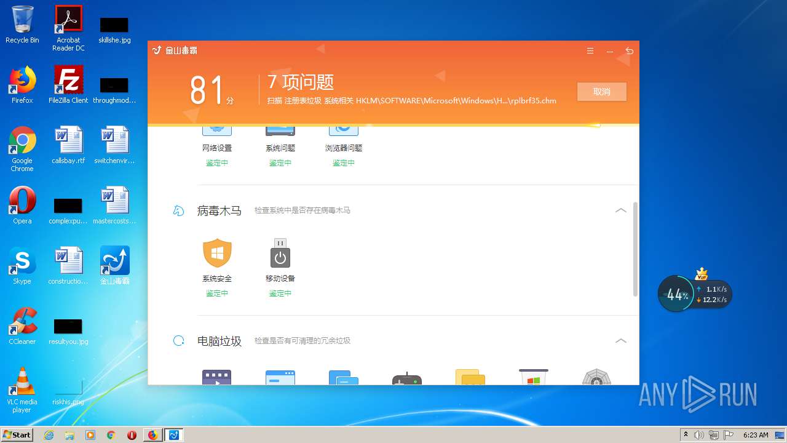Click the network tray icon

(x=714, y=435)
